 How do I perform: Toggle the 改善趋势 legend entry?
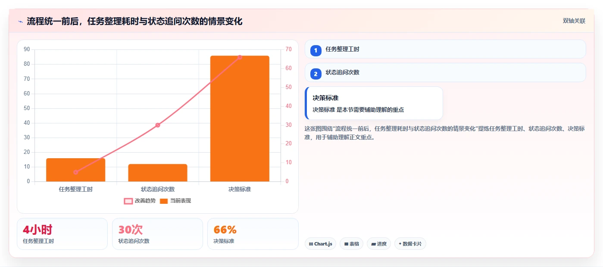(x=140, y=201)
